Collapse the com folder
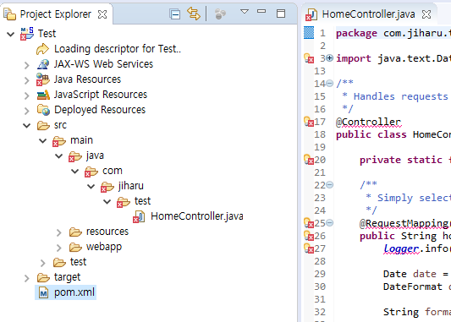Viewport: 451px width, 322px height. coord(75,172)
